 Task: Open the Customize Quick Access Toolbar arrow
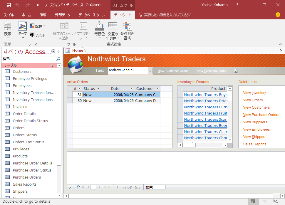point(38,5)
